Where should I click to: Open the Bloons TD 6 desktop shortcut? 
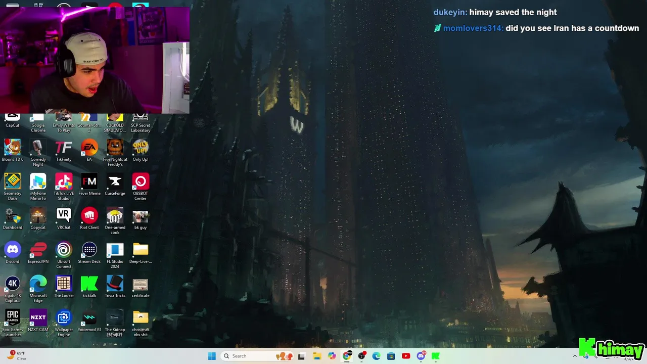tap(13, 151)
